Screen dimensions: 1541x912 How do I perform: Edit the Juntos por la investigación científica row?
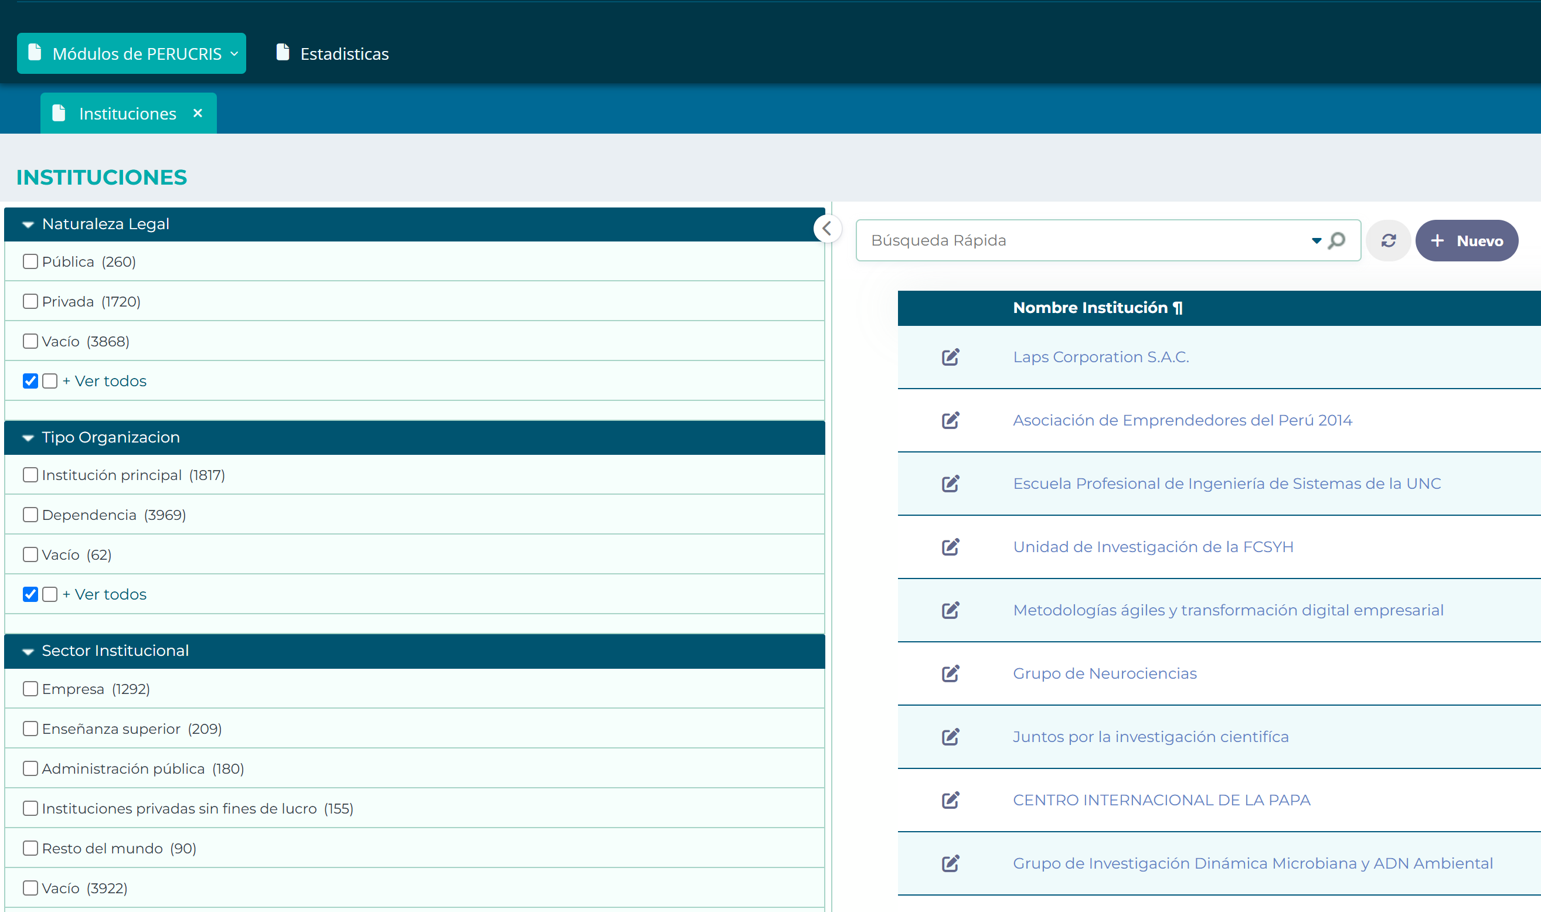951,737
